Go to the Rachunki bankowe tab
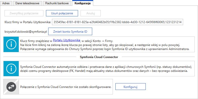Screen dimensions: 198x99 click(57, 3)
